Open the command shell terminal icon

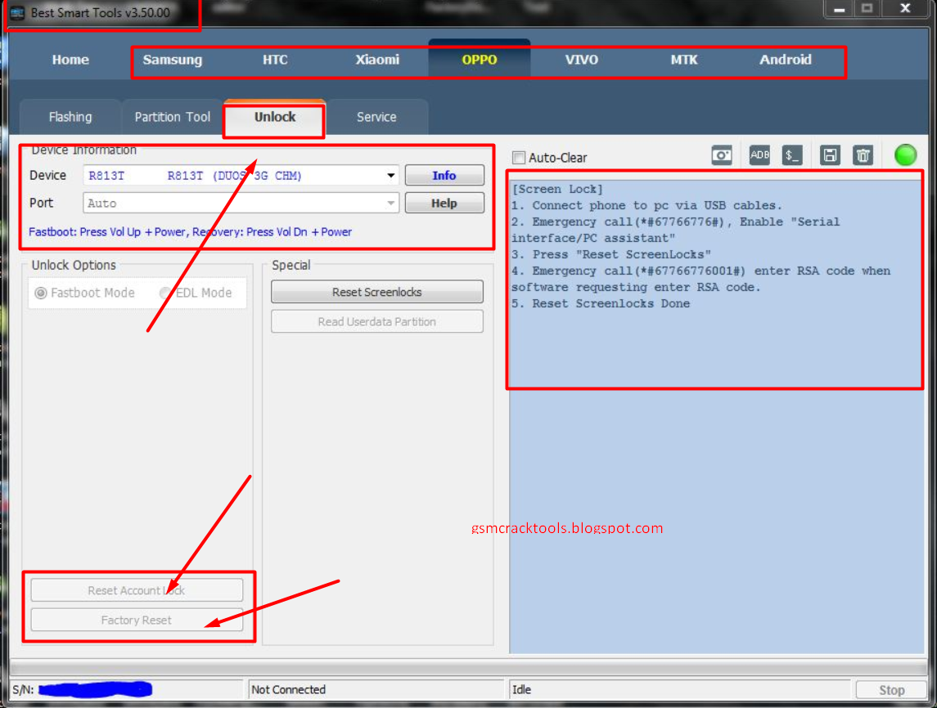coord(792,156)
